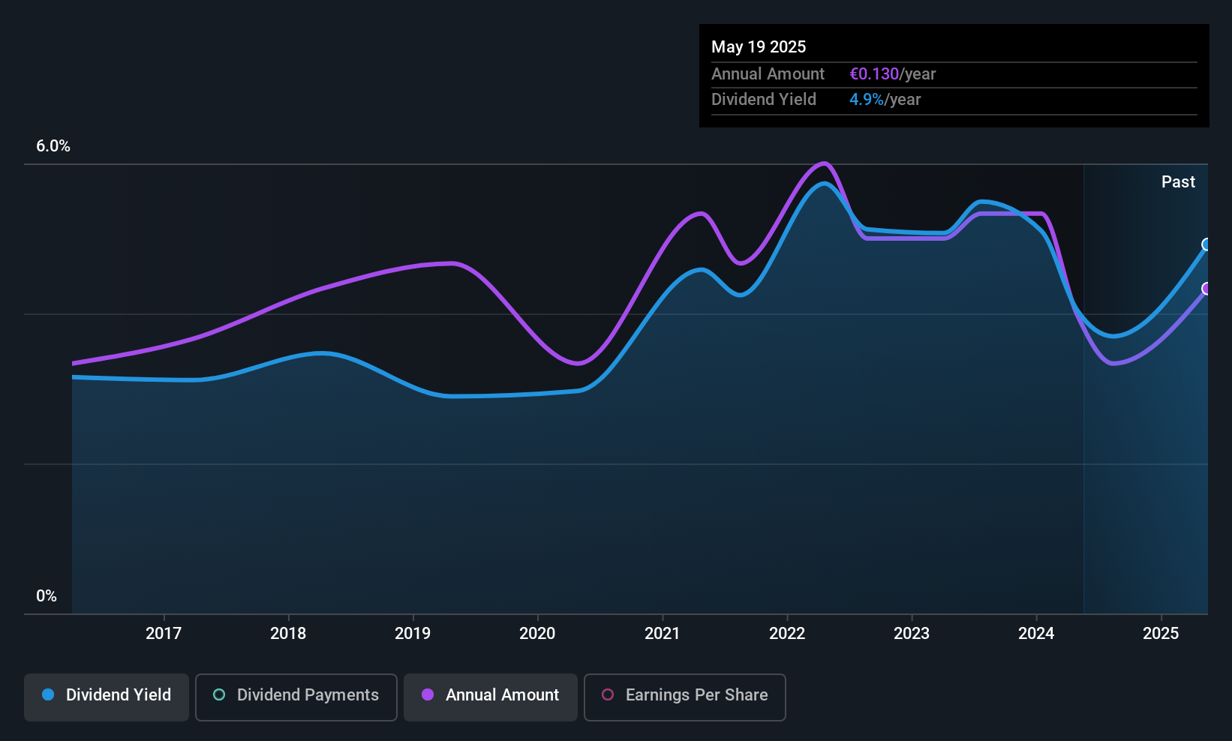Select the 2022 year label
This screenshot has height=741, width=1232.
pyautogui.click(x=787, y=634)
